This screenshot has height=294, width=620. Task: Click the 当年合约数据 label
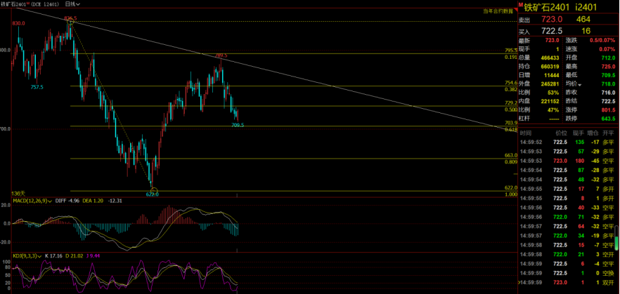(499, 11)
